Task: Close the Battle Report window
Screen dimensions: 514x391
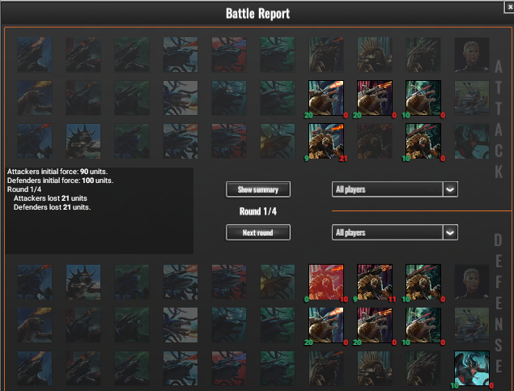Action: click(509, 7)
